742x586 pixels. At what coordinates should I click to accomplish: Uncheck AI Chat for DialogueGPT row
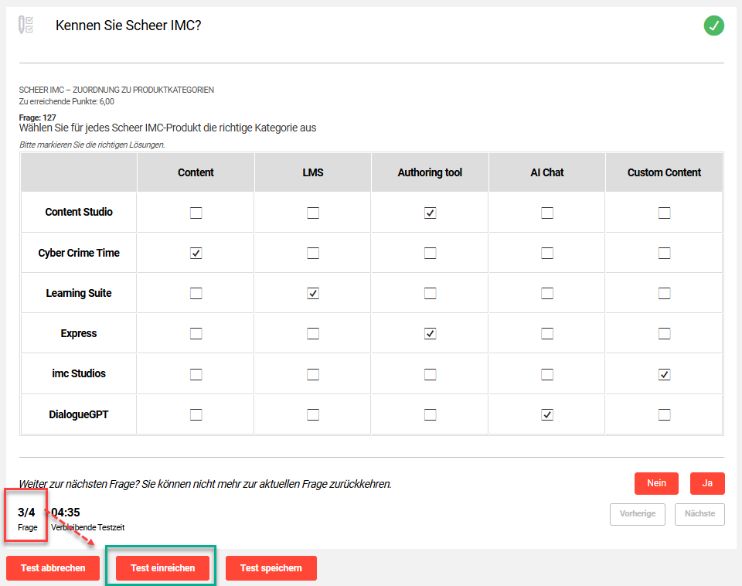547,414
